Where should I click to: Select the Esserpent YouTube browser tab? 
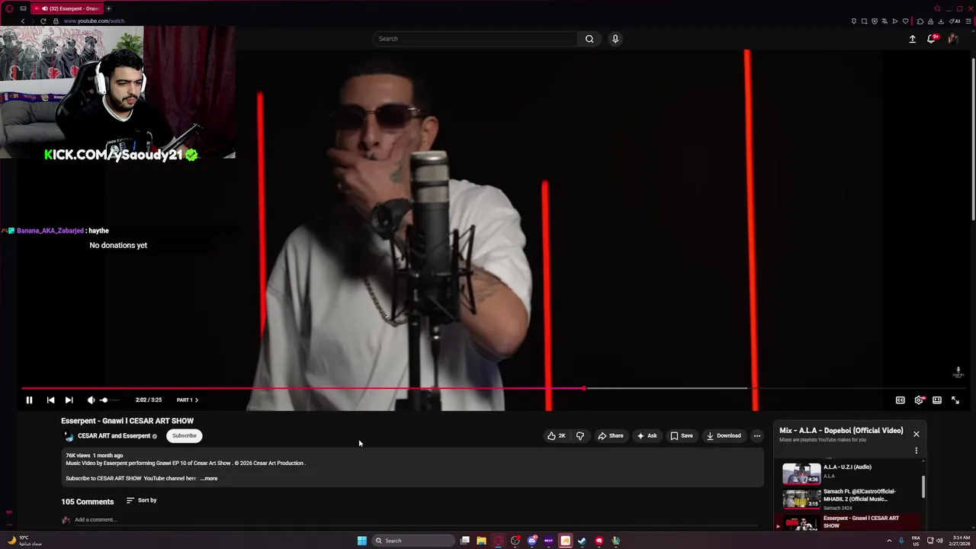(x=67, y=8)
